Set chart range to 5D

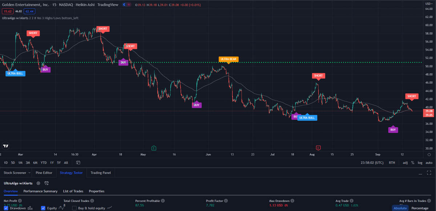13,162
